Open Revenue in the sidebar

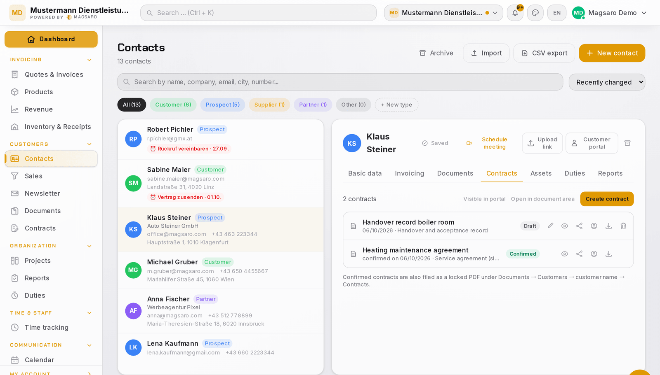(51, 109)
